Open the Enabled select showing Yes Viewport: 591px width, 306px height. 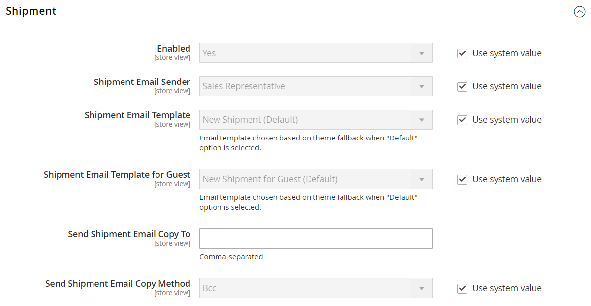[x=305, y=53]
